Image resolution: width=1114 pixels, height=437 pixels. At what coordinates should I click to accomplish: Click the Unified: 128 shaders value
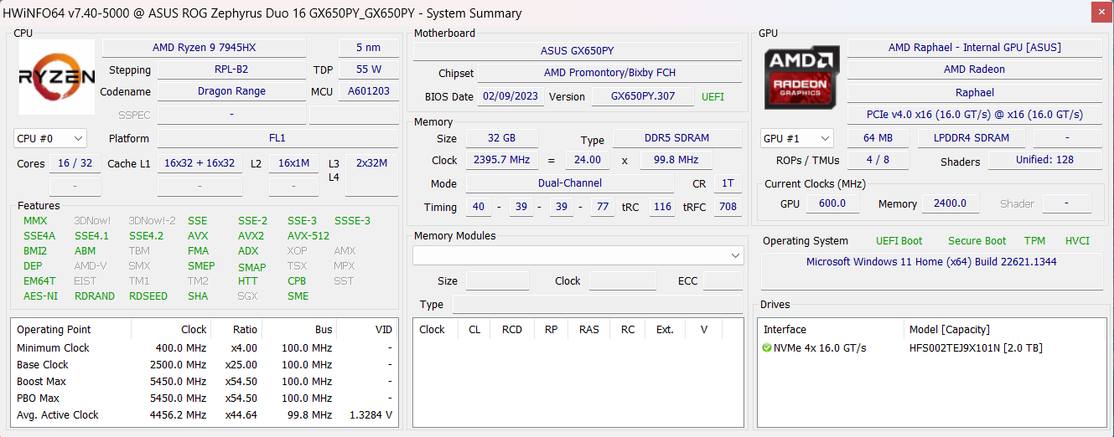(x=1045, y=160)
